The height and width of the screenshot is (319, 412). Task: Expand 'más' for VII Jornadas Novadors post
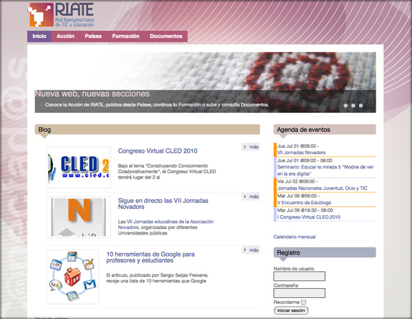[251, 197]
